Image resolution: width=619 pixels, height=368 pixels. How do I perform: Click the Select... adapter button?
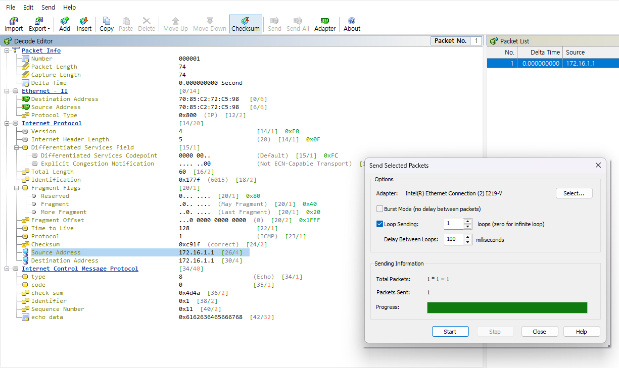[x=574, y=193]
